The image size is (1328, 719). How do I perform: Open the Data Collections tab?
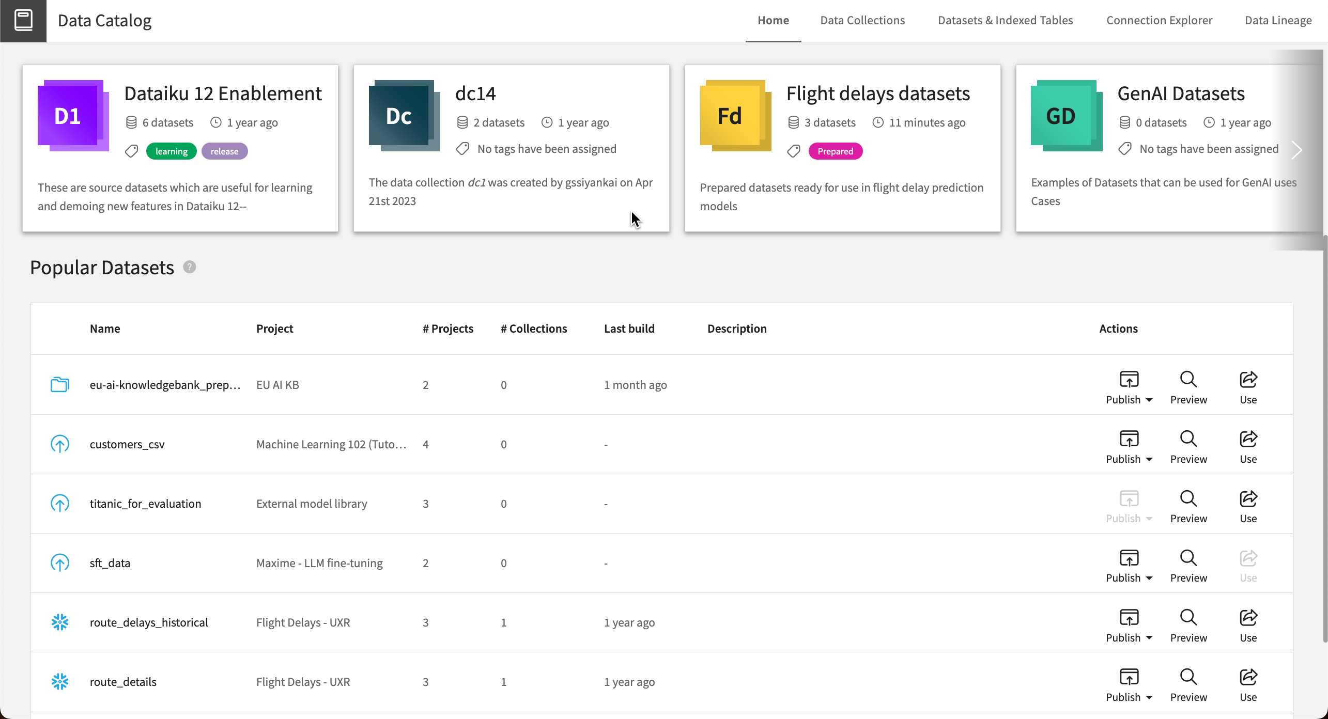point(862,20)
